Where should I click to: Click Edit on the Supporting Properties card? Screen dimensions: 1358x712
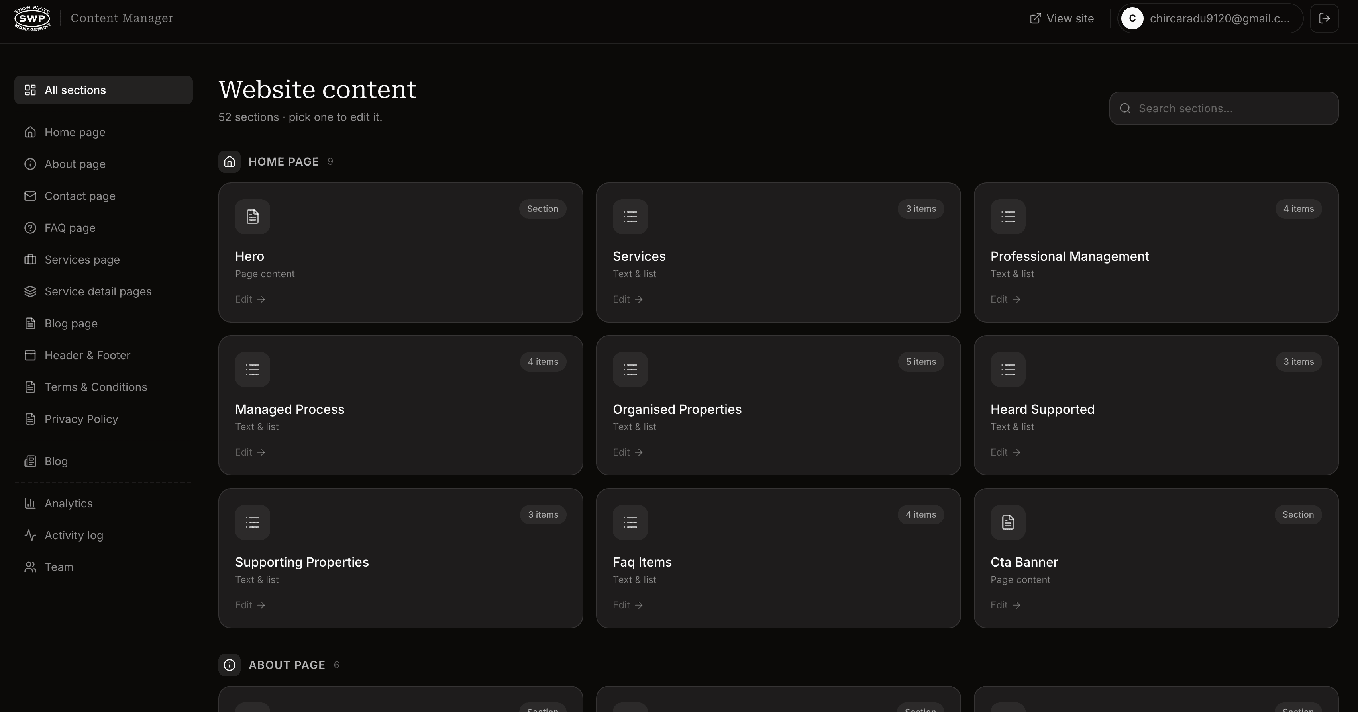tap(250, 605)
